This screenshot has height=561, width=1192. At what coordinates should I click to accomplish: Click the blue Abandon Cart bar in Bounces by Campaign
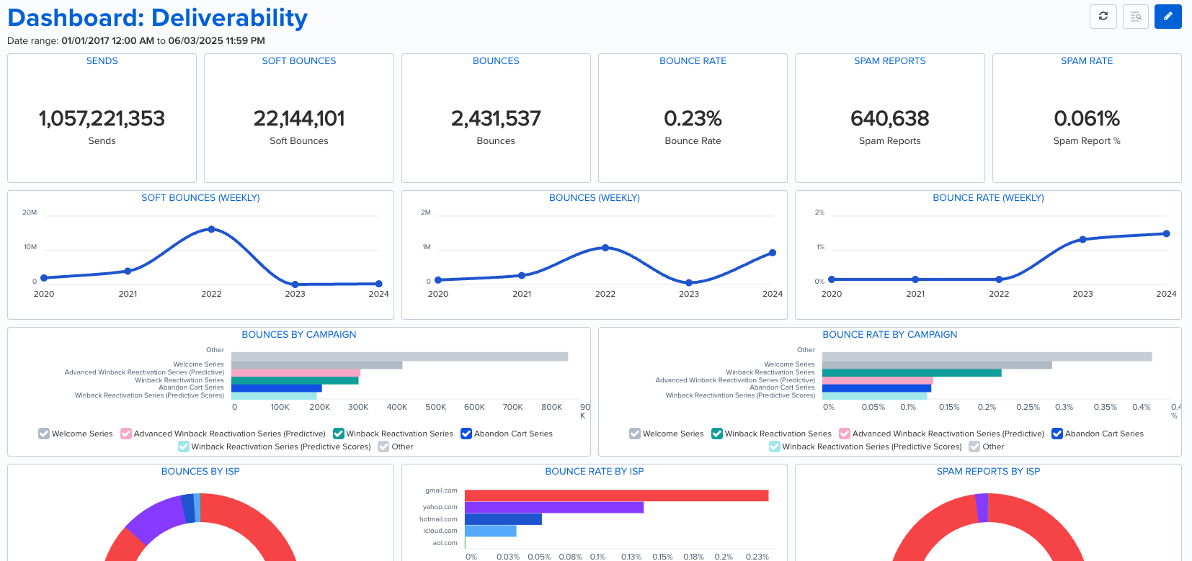pyautogui.click(x=277, y=388)
